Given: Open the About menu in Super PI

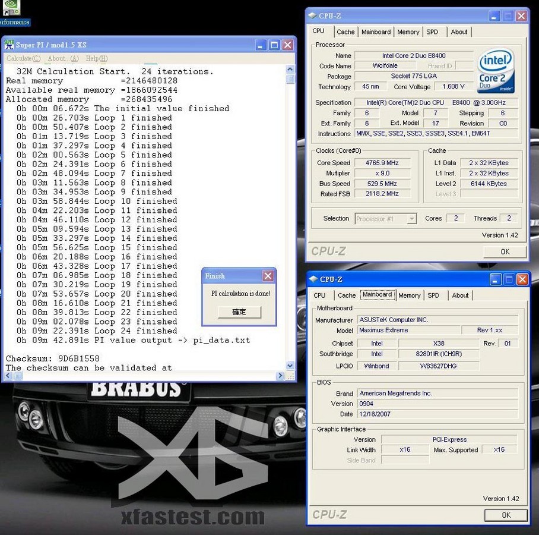Looking at the screenshot, I should coord(63,58).
